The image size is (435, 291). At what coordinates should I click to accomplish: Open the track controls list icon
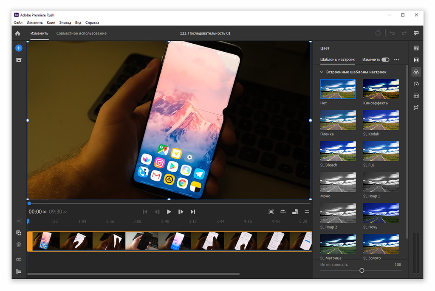(19, 271)
